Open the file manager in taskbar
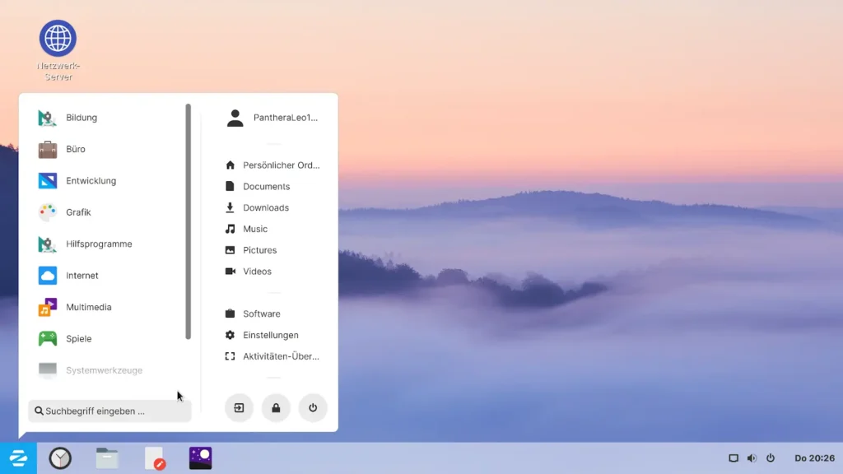This screenshot has width=843, height=474. coord(107,458)
